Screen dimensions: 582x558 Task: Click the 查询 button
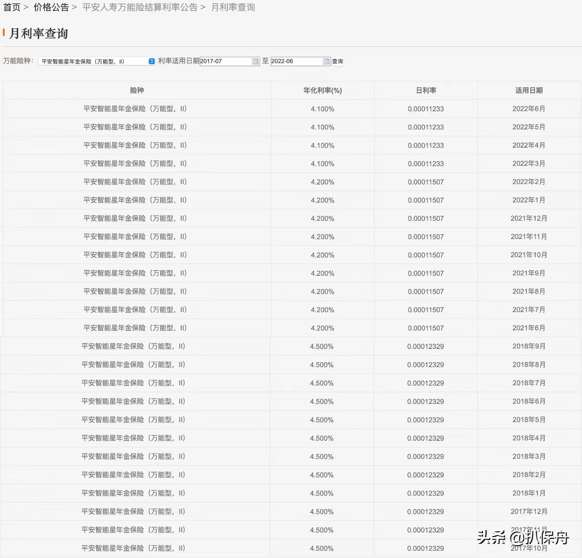pyautogui.click(x=337, y=61)
